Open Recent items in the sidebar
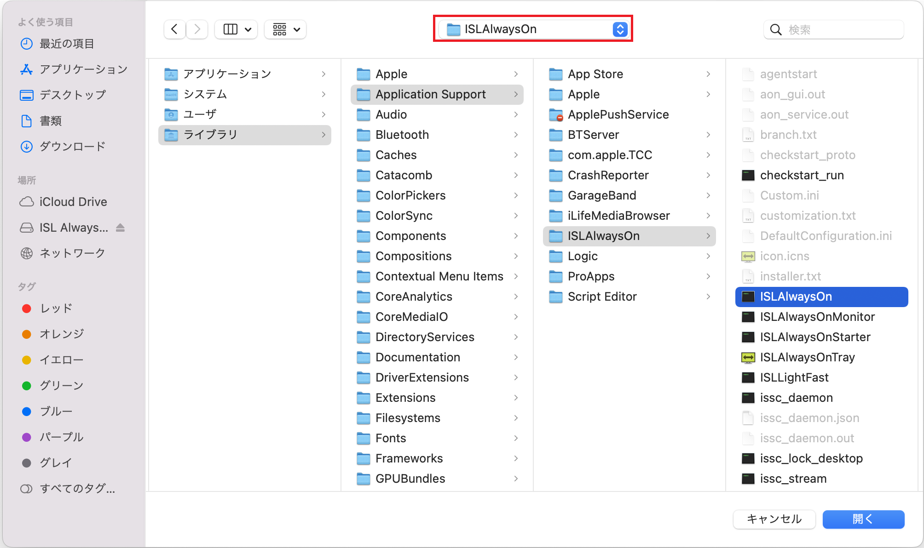924x548 pixels. coord(66,44)
